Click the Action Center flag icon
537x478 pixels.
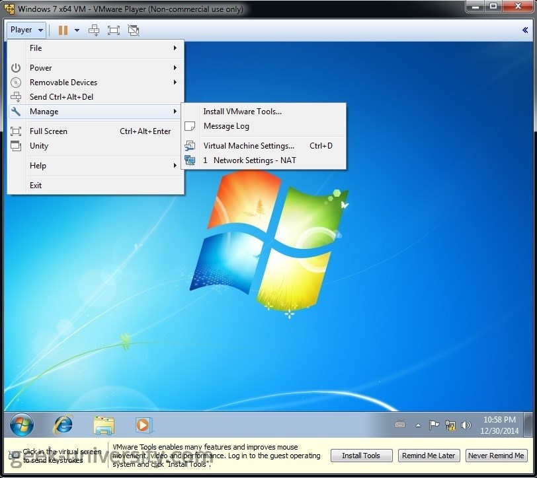click(x=434, y=425)
